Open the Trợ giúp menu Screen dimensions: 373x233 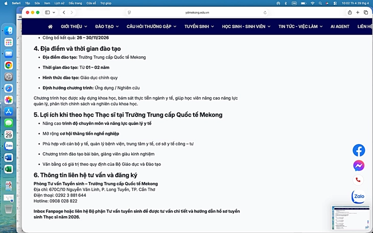(106, 4)
